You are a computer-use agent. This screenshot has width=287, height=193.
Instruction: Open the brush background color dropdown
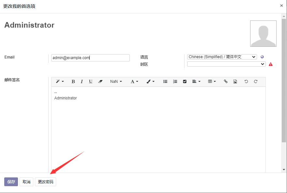click(150, 82)
